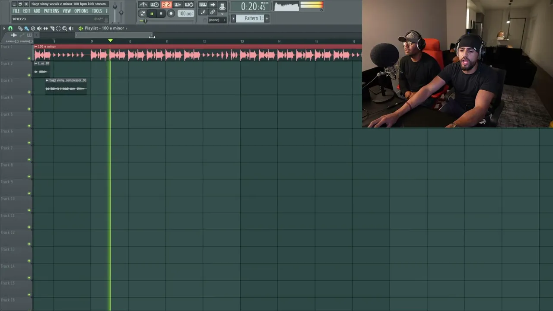Open the VIEW menu
The width and height of the screenshot is (553, 311).
[x=67, y=11]
